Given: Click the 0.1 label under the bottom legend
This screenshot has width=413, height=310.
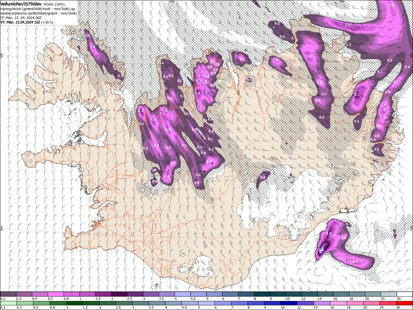Looking at the screenshot, I should point(3,308).
